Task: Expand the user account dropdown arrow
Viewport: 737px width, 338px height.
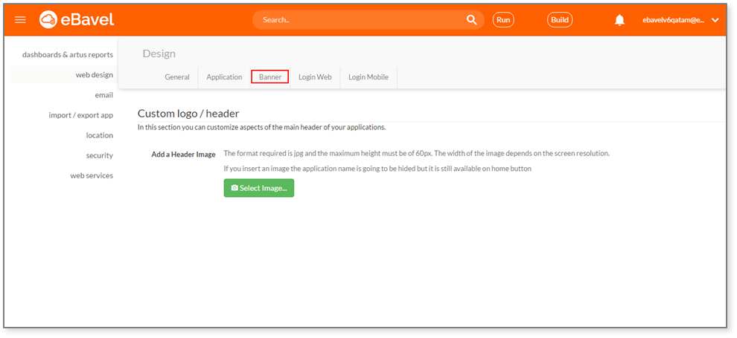Action: pyautogui.click(x=715, y=20)
